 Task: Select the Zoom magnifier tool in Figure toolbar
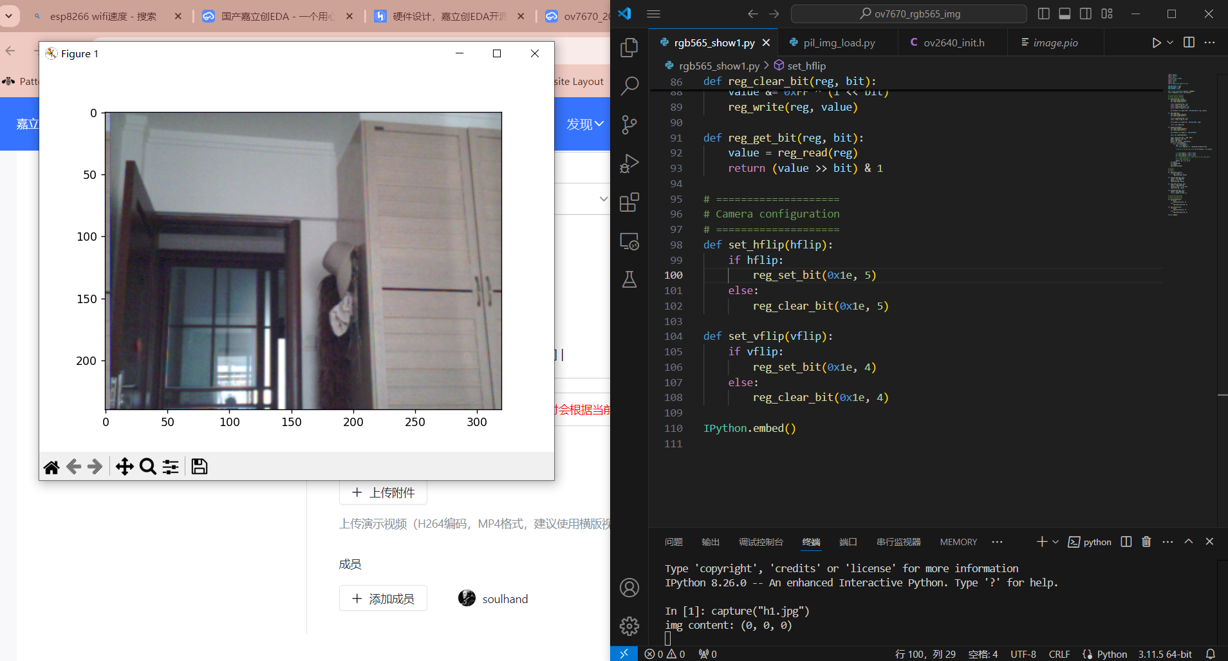(148, 467)
